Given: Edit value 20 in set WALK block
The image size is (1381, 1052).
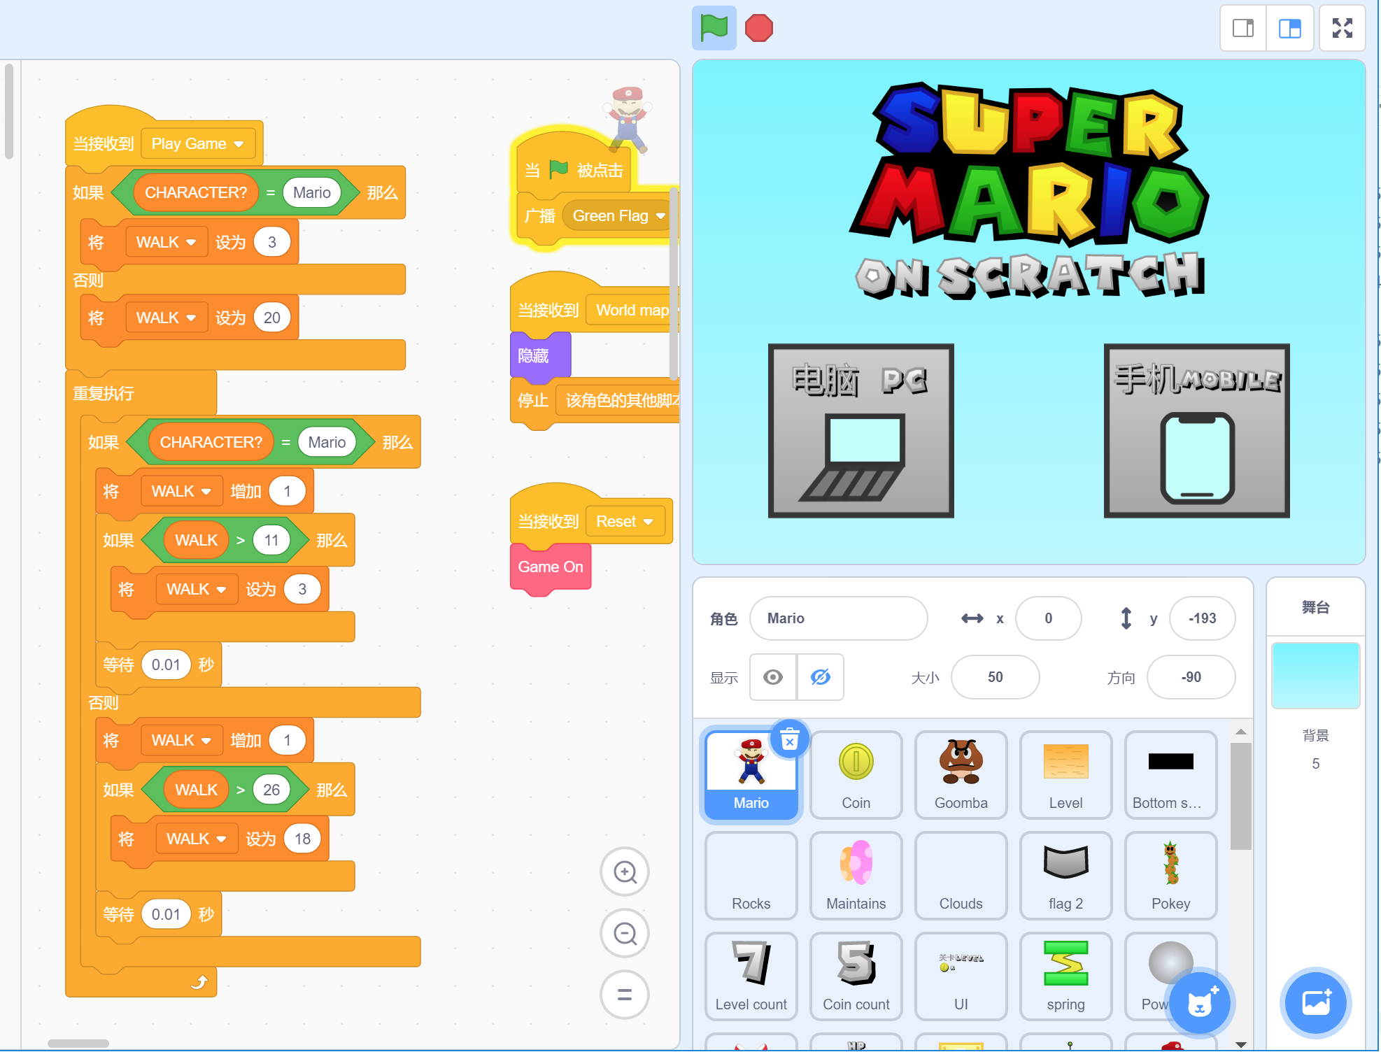Looking at the screenshot, I should (272, 318).
